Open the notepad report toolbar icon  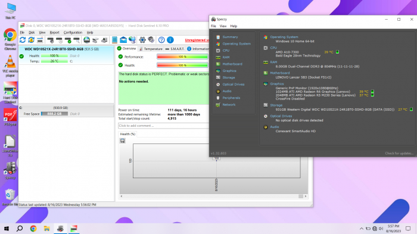(x=114, y=40)
